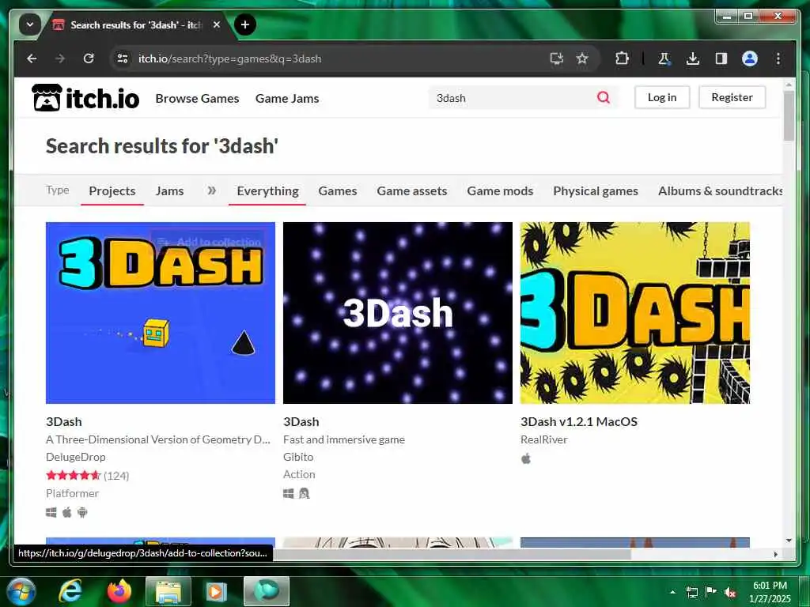
Task: Open a new tab with plus button
Action: pos(245,25)
